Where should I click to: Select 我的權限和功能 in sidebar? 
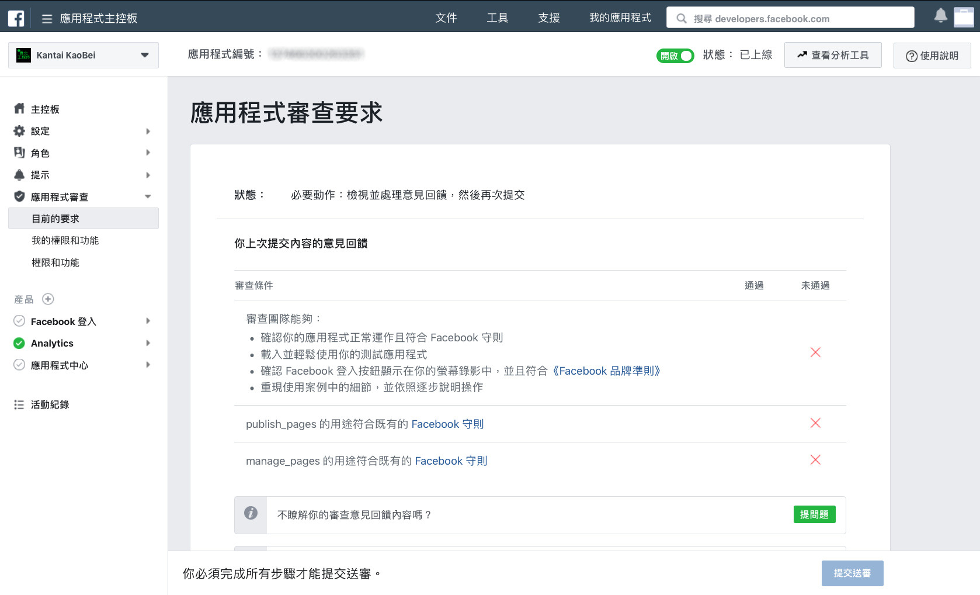click(x=65, y=240)
